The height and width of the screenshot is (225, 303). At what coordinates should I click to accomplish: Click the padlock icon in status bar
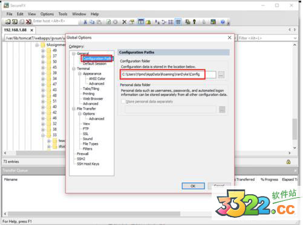(288, 162)
